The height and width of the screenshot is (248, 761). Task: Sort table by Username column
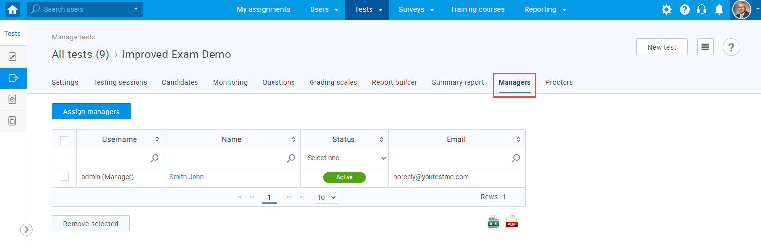pos(157,139)
